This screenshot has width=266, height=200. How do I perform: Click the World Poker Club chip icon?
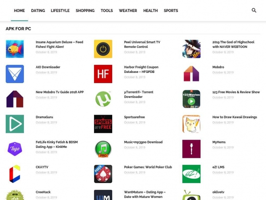pyautogui.click(x=103, y=174)
